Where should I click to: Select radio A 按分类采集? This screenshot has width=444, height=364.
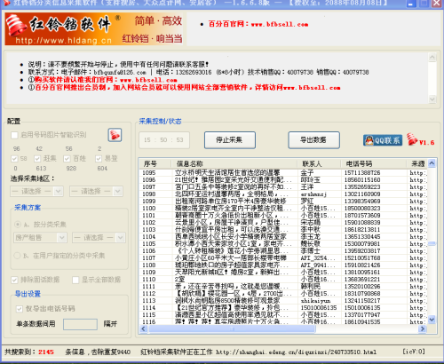tap(18, 225)
